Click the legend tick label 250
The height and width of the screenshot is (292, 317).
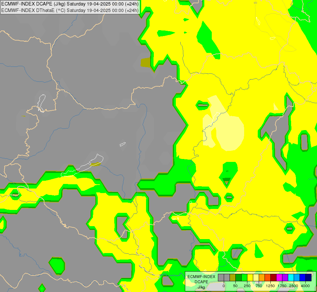tap(247, 286)
